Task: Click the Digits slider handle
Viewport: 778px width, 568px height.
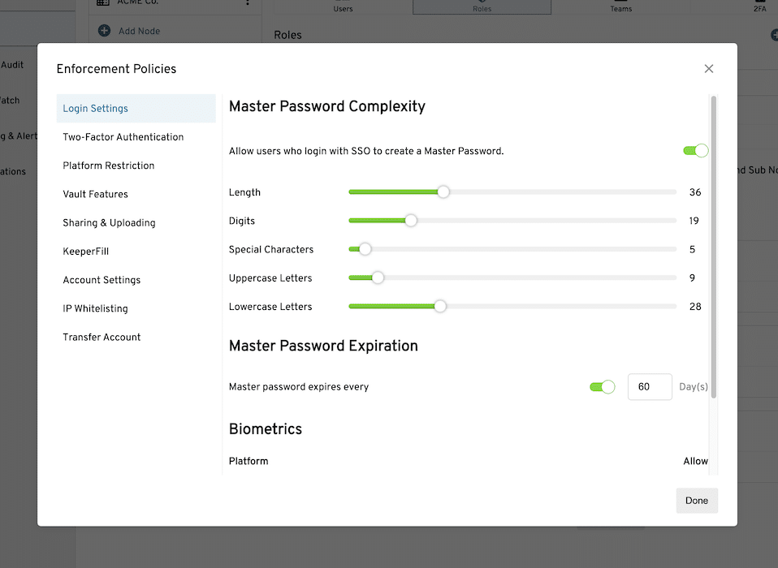Action: (411, 221)
